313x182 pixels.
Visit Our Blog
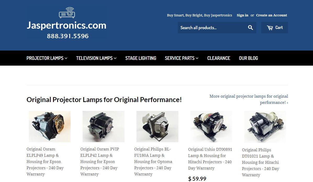(248, 58)
